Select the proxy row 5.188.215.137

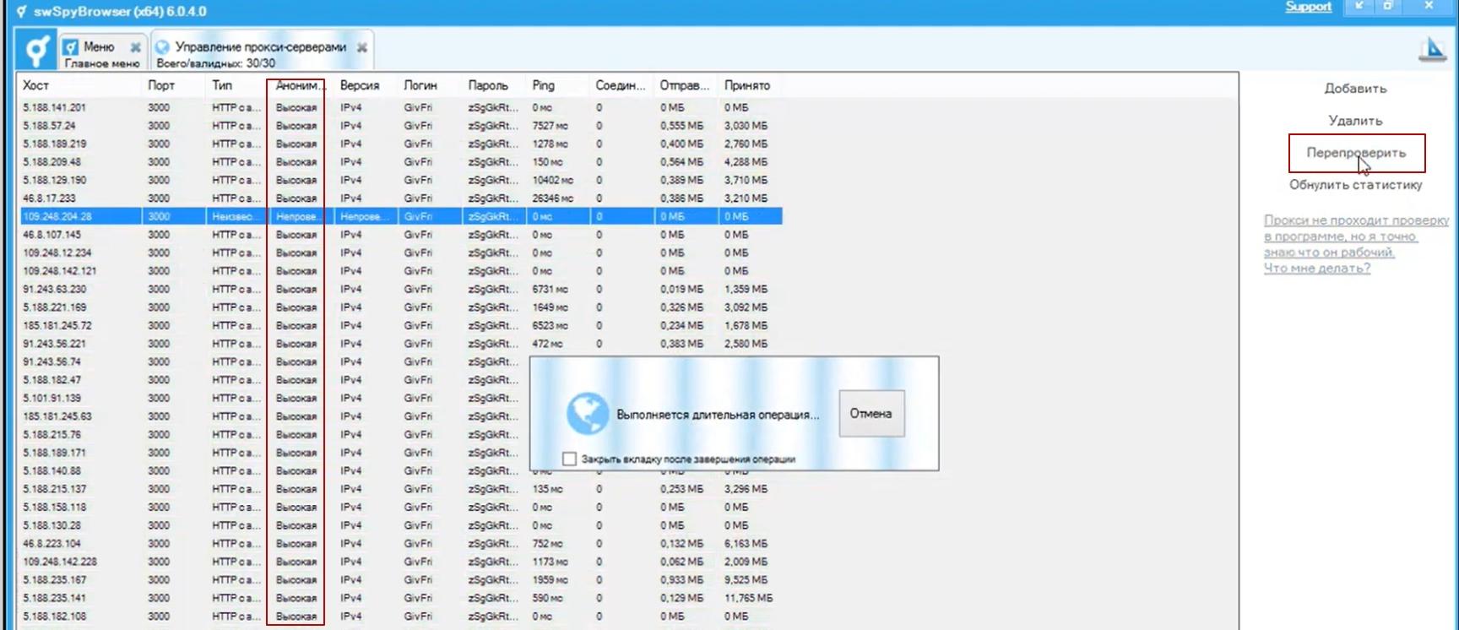click(x=401, y=489)
